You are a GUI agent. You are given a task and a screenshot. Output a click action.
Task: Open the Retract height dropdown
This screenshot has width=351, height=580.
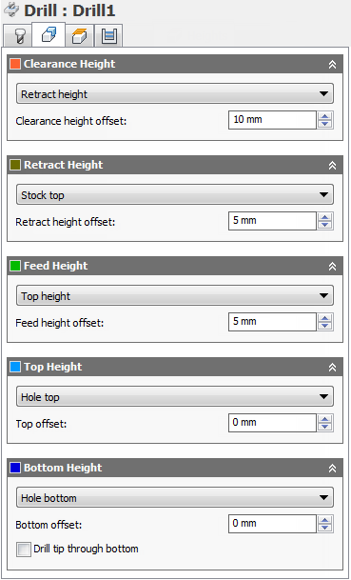coord(175,94)
